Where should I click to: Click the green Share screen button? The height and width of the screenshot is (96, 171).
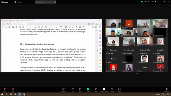tap(88, 90)
